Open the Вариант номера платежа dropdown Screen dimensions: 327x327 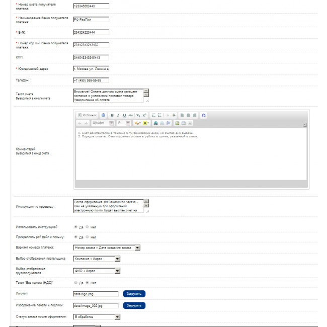107,248
